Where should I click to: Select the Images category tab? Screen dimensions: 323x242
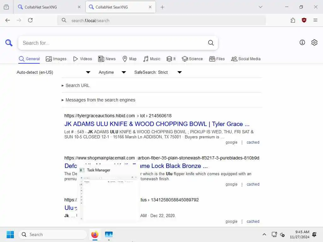(56, 59)
